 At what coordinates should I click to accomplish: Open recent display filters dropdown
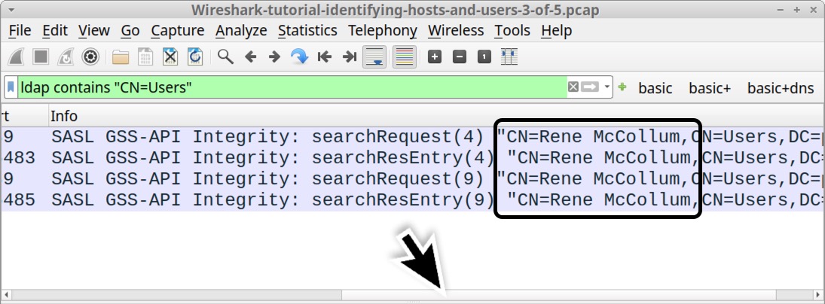pyautogui.click(x=607, y=87)
